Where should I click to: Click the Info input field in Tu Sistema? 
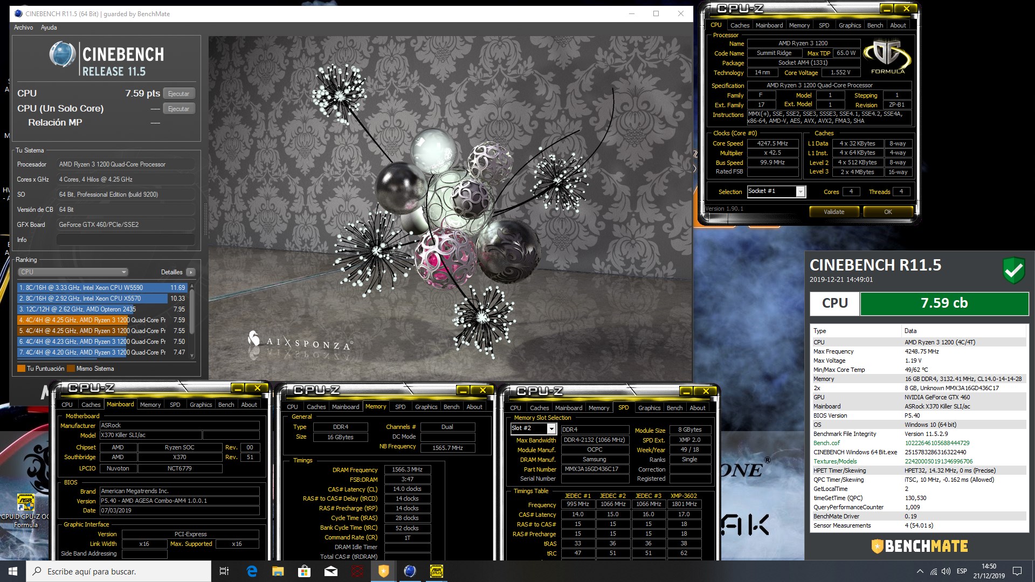point(126,240)
